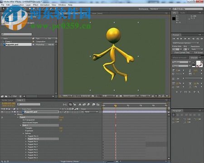The width and height of the screenshot is (204, 163).
Task: Select the Puppet Pin 10 row
Action: [x=43, y=139]
